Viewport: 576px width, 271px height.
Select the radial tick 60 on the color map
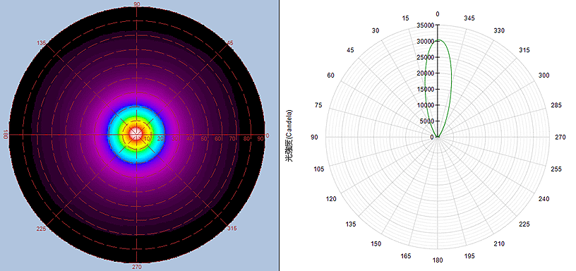coord(218,139)
